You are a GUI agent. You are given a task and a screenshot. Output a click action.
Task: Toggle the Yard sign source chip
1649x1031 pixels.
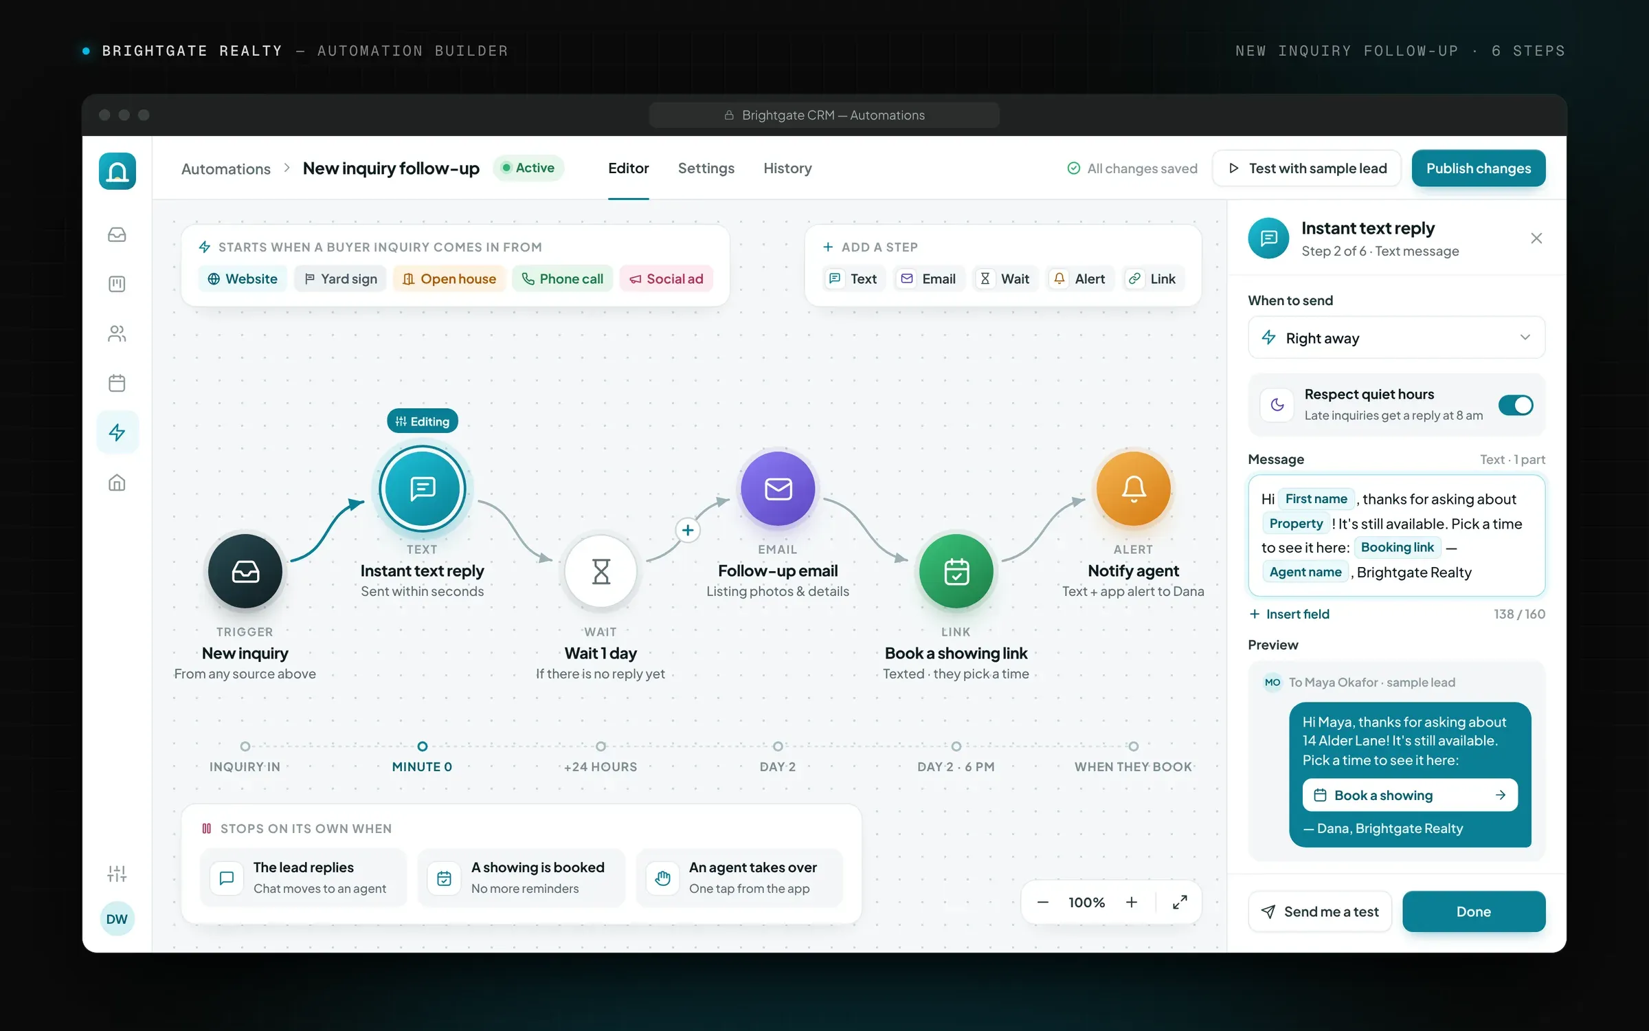[340, 278]
